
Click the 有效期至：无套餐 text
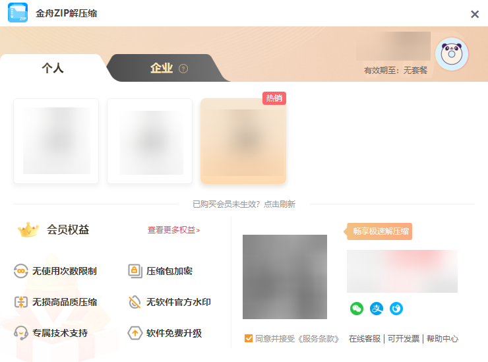click(396, 71)
